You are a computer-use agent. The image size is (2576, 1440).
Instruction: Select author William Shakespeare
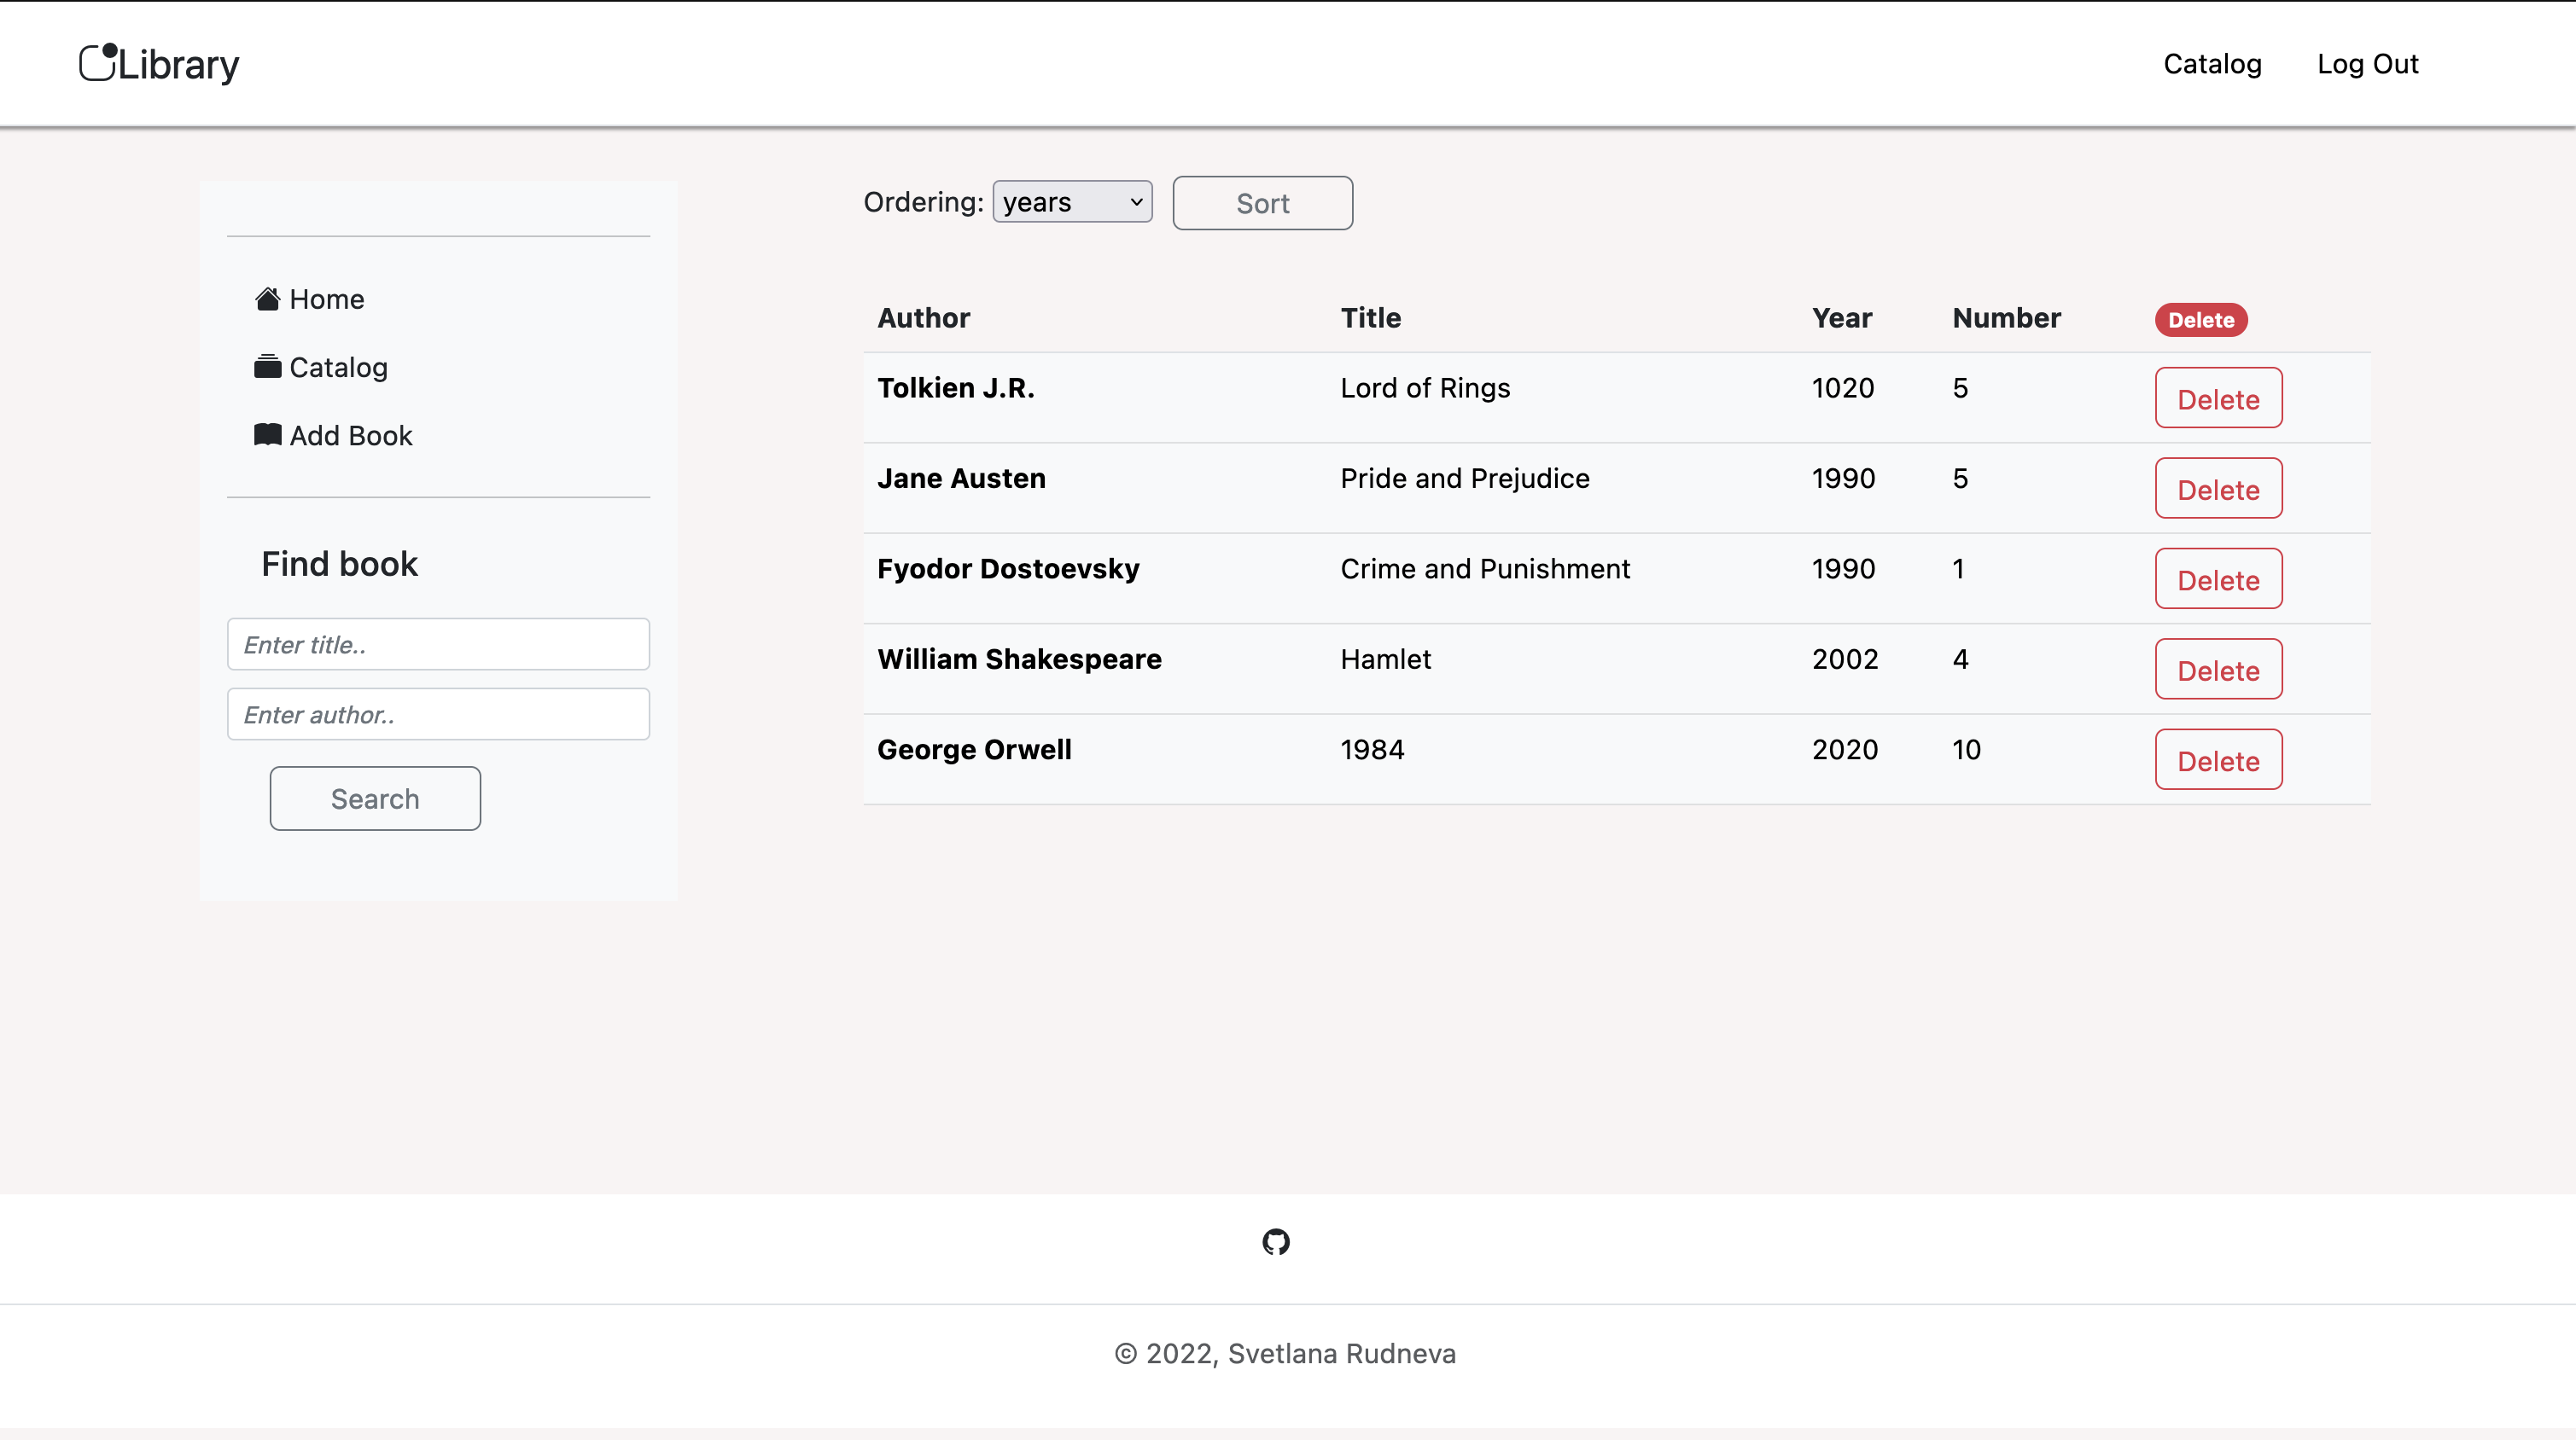pyautogui.click(x=1019, y=659)
